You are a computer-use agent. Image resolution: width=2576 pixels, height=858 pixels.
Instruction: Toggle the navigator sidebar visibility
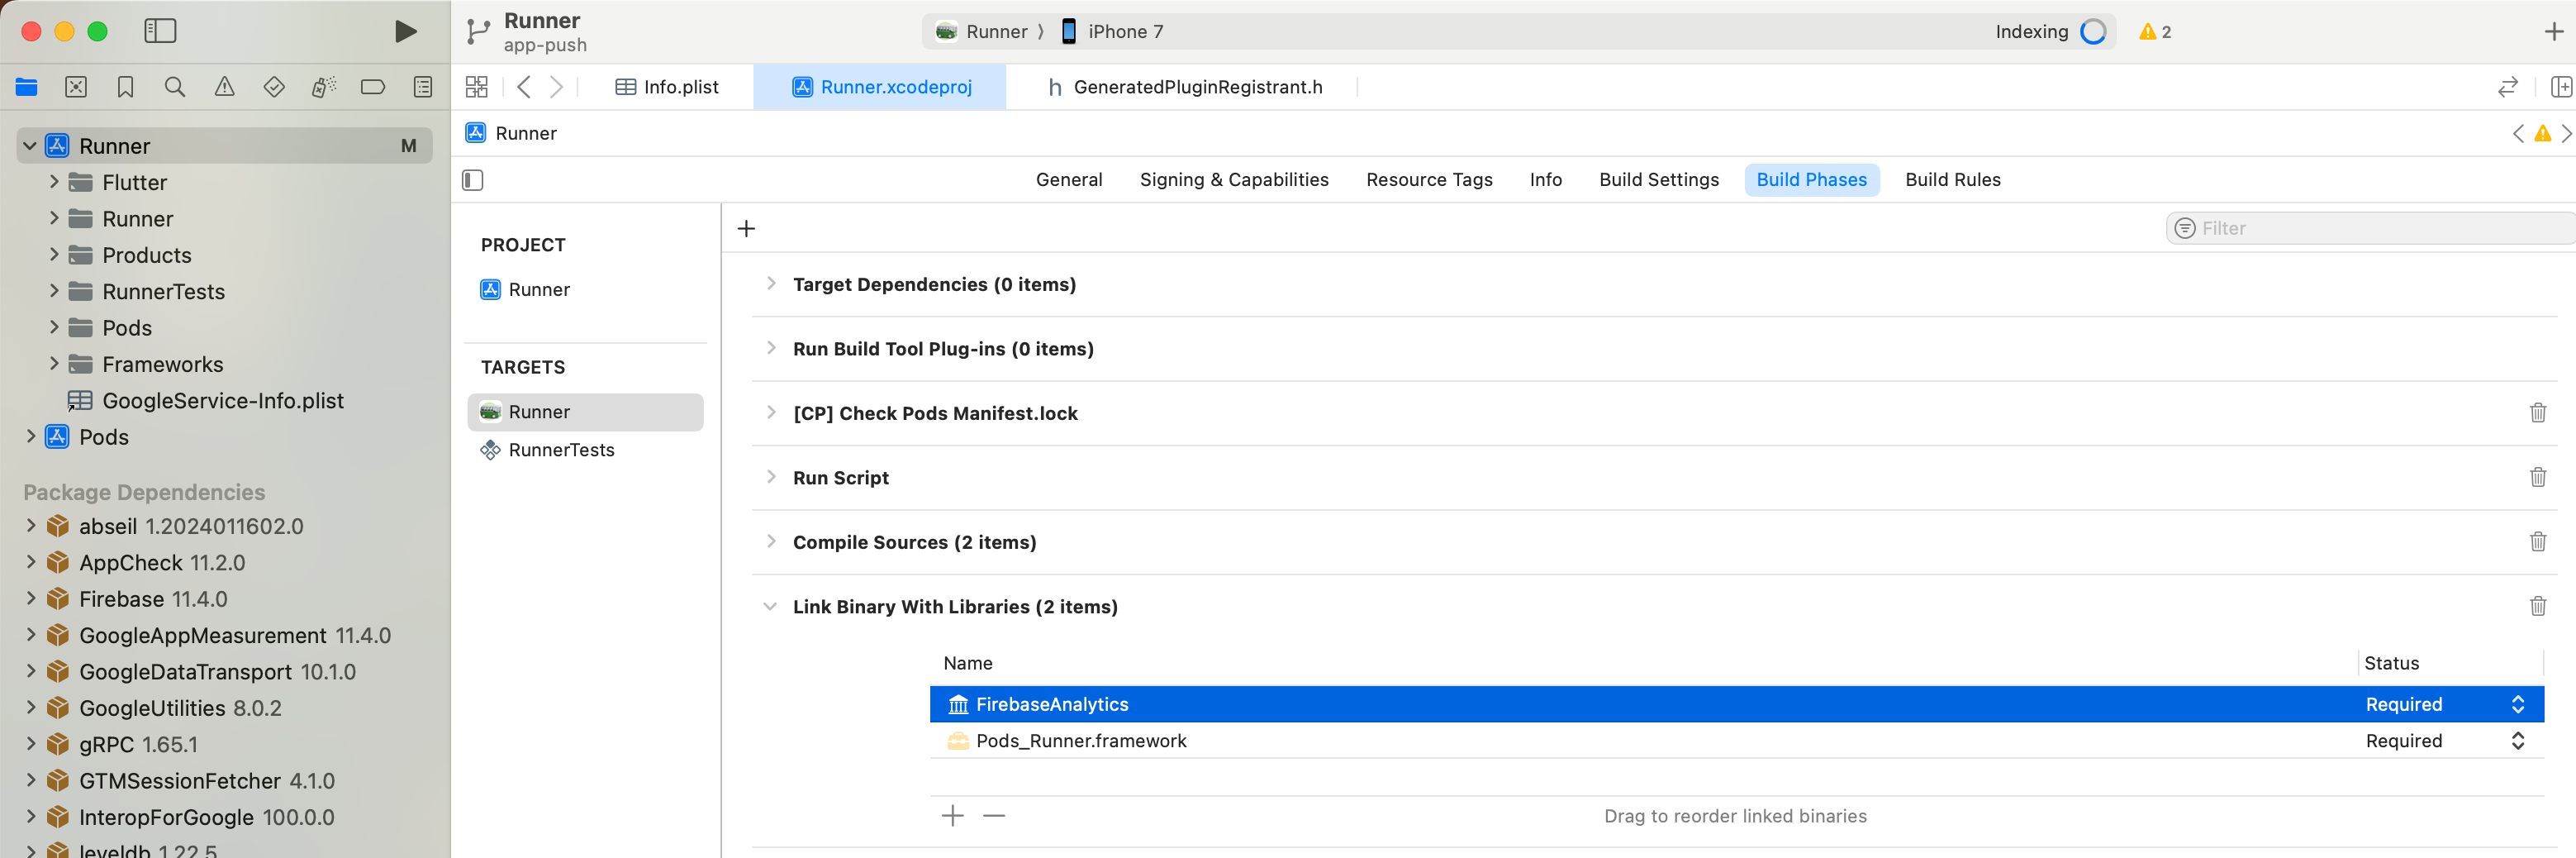(x=160, y=31)
